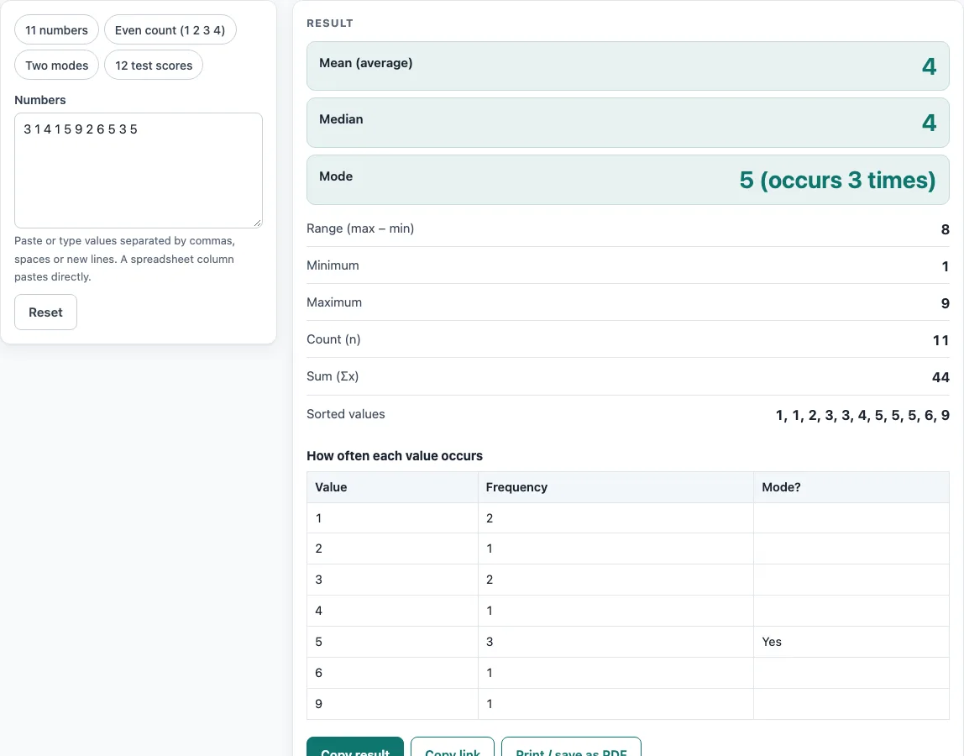Viewport: 964px width, 756px height.
Task: Load the "11 numbers" example preset
Action: (56, 30)
